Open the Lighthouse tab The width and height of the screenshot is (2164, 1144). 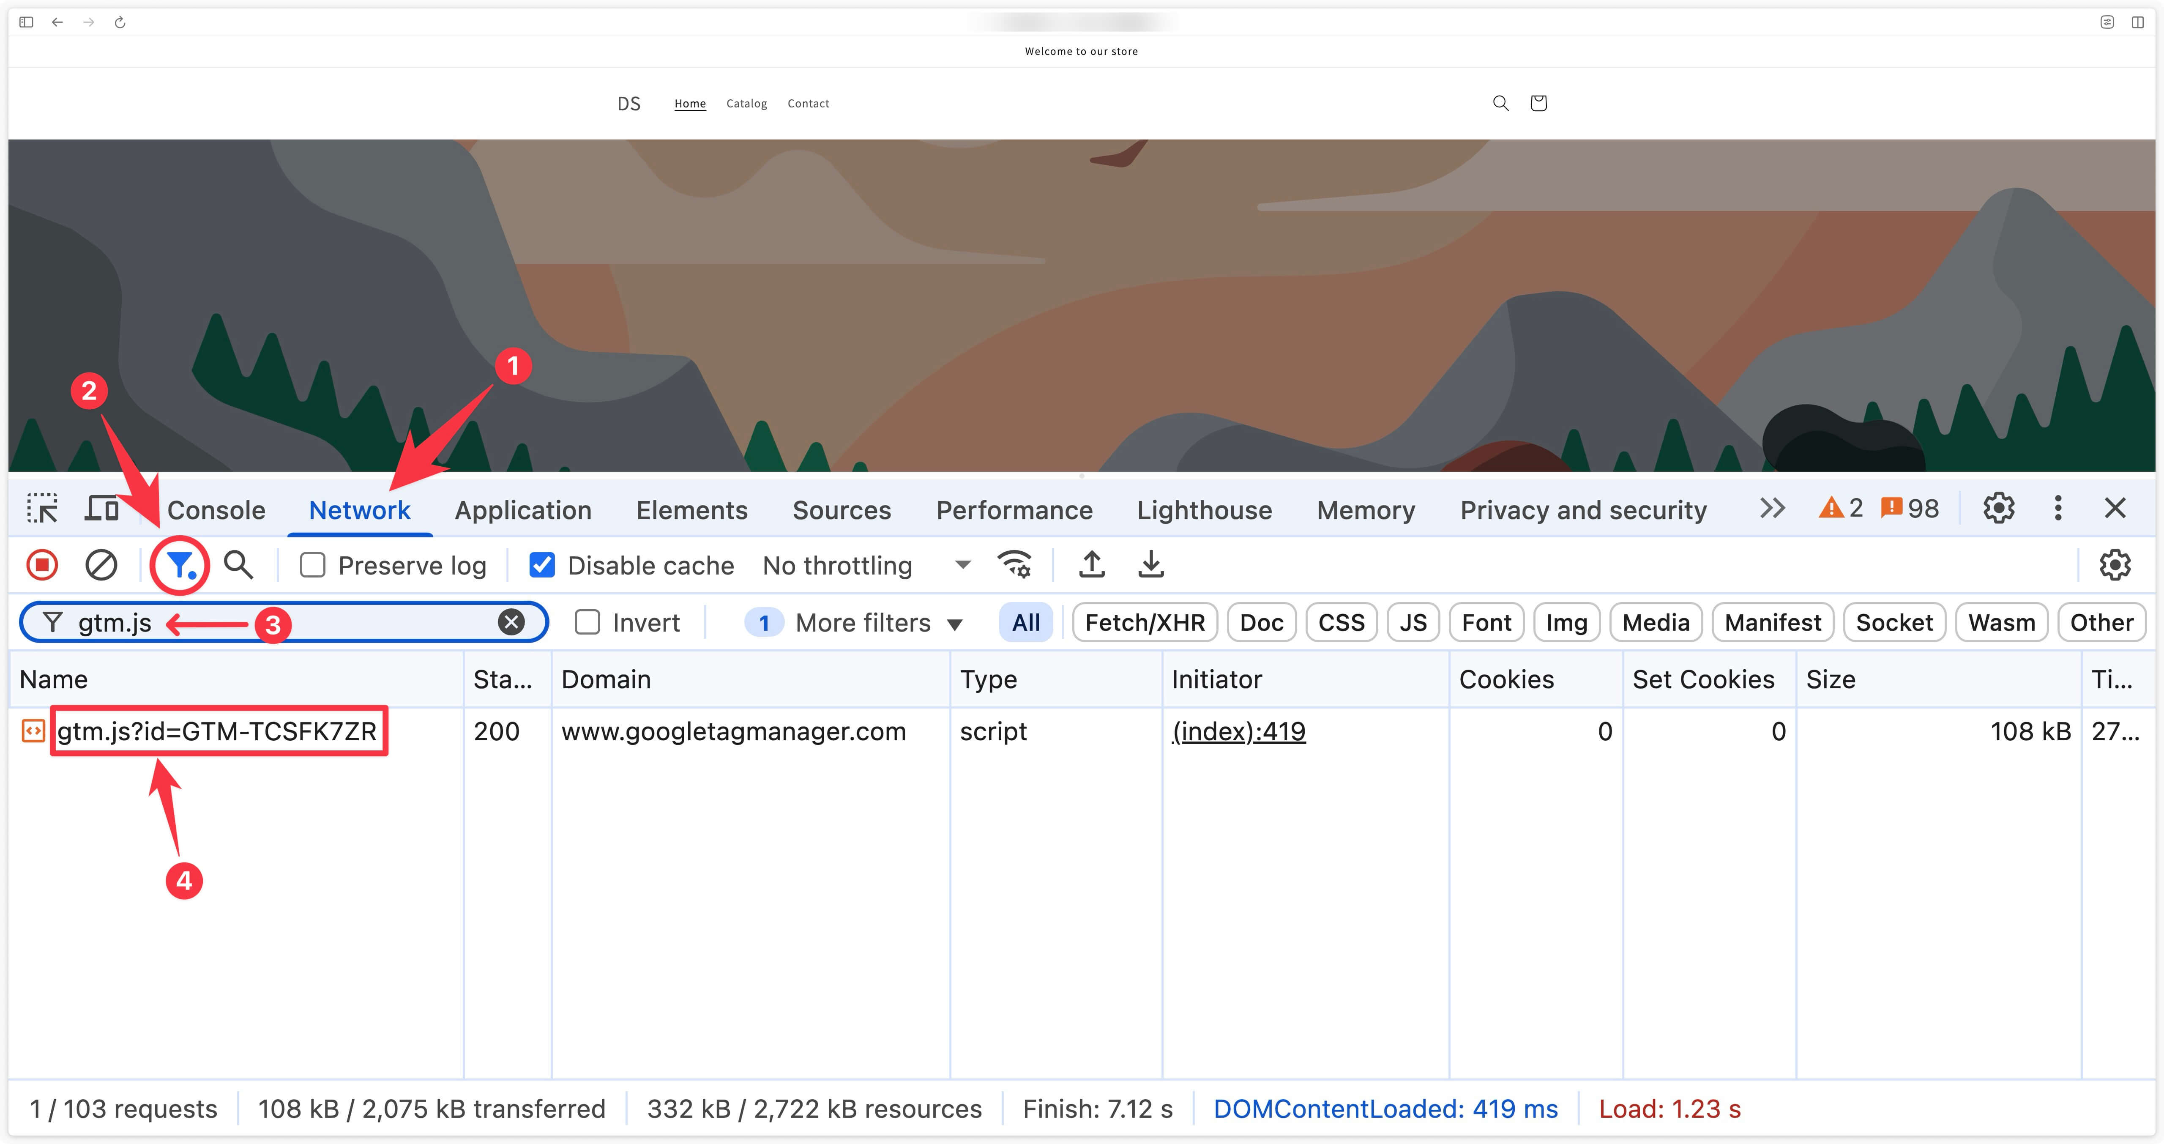pos(1204,509)
